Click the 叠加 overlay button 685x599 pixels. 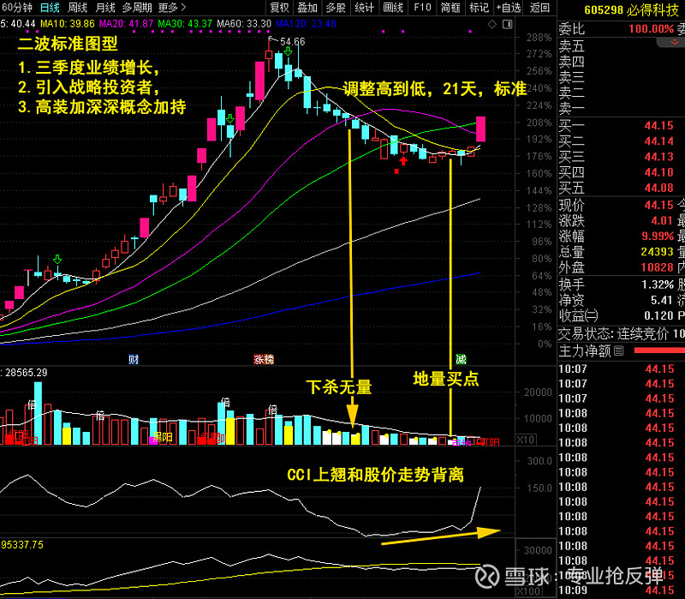tap(307, 8)
